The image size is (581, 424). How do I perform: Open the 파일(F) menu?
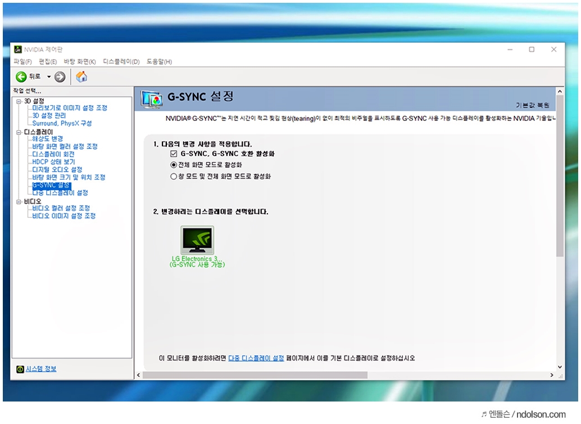[22, 62]
